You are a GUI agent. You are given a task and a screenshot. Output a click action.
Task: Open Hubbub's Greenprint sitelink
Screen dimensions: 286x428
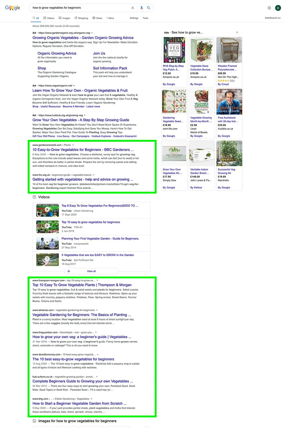click(125, 136)
